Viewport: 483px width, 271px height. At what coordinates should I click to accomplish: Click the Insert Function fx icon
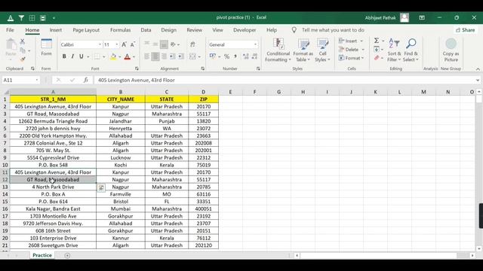click(85, 80)
